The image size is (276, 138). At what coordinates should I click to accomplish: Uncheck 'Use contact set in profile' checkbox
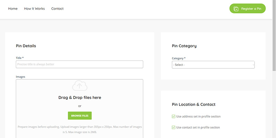(x=174, y=128)
